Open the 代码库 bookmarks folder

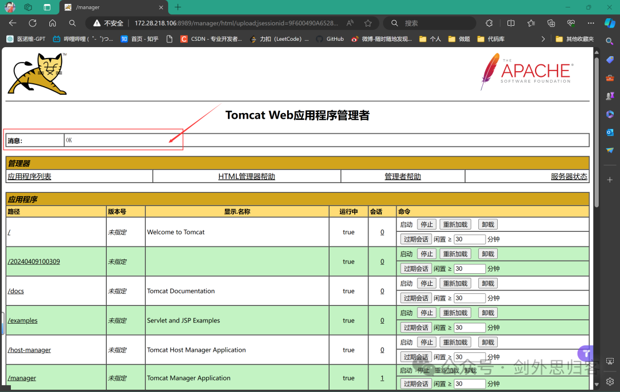coord(491,38)
